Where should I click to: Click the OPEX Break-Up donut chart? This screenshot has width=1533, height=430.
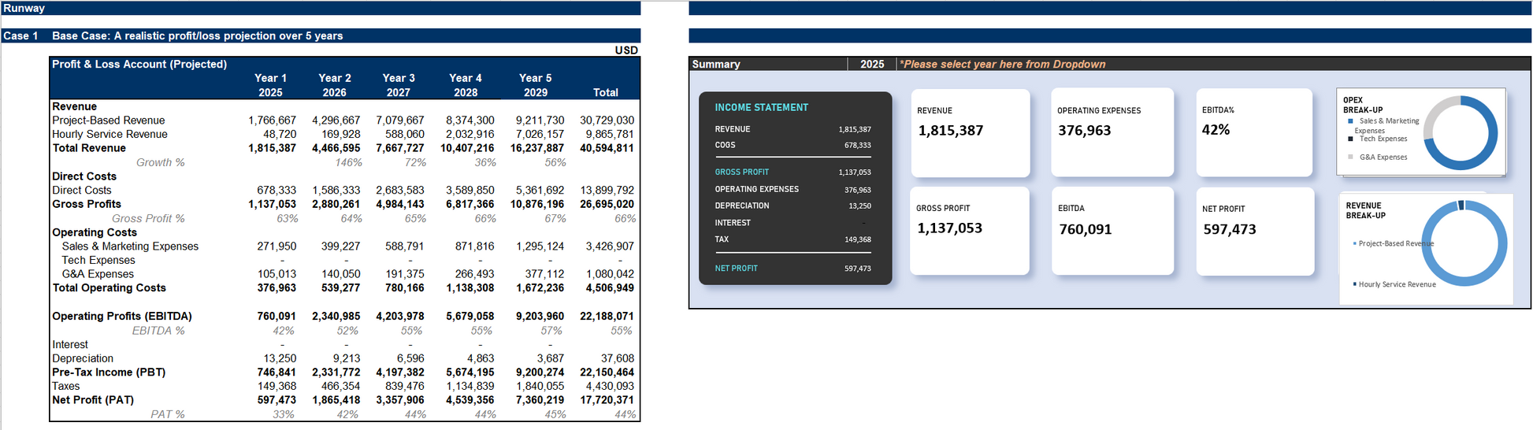(1460, 132)
